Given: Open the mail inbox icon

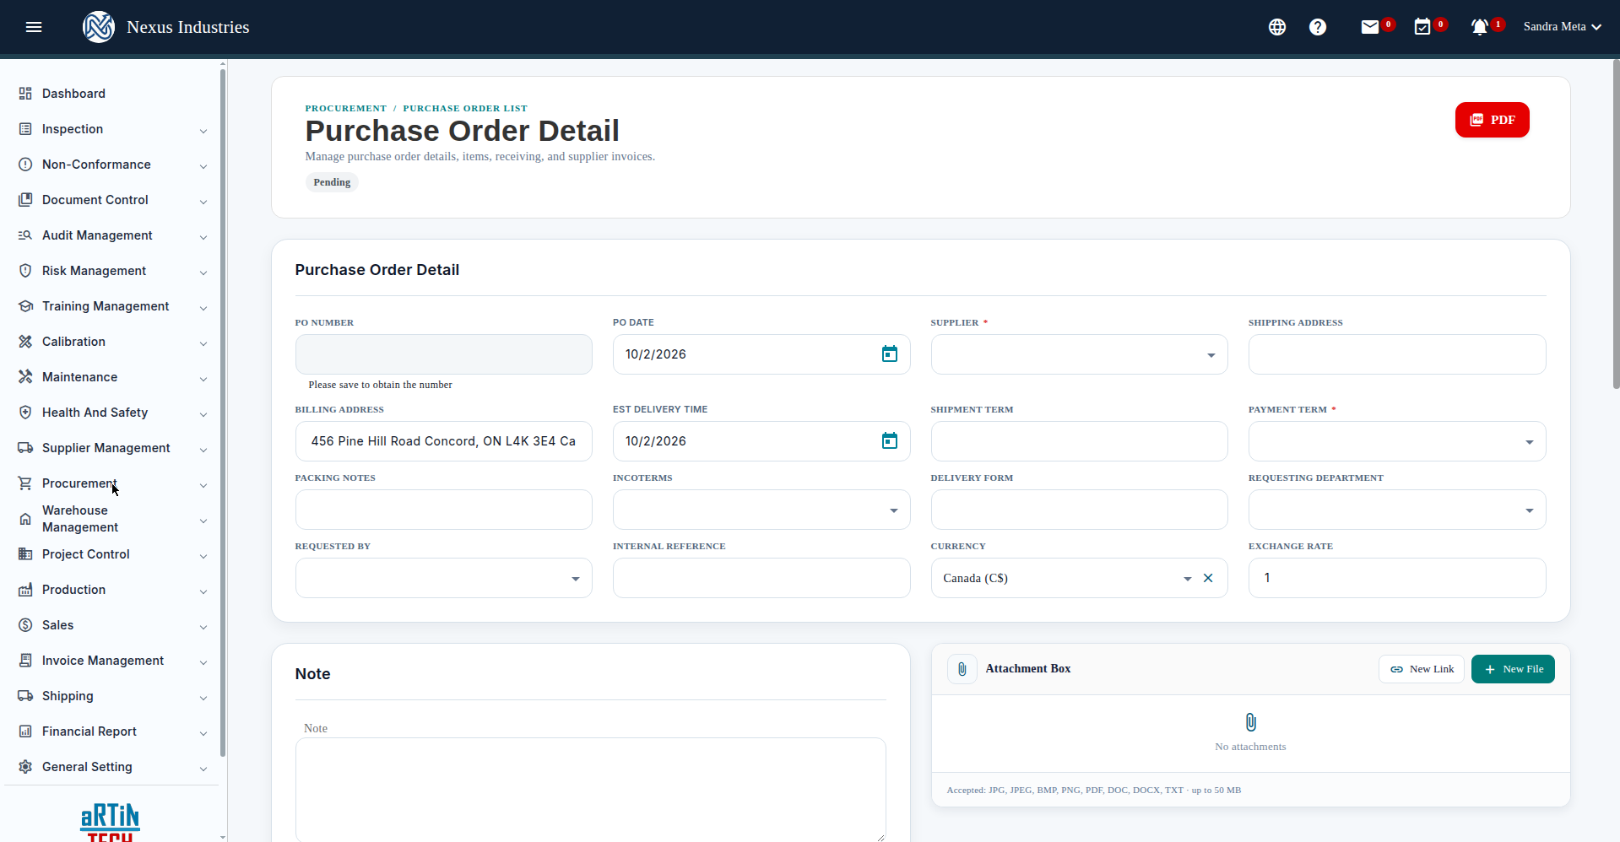Looking at the screenshot, I should pos(1370,27).
